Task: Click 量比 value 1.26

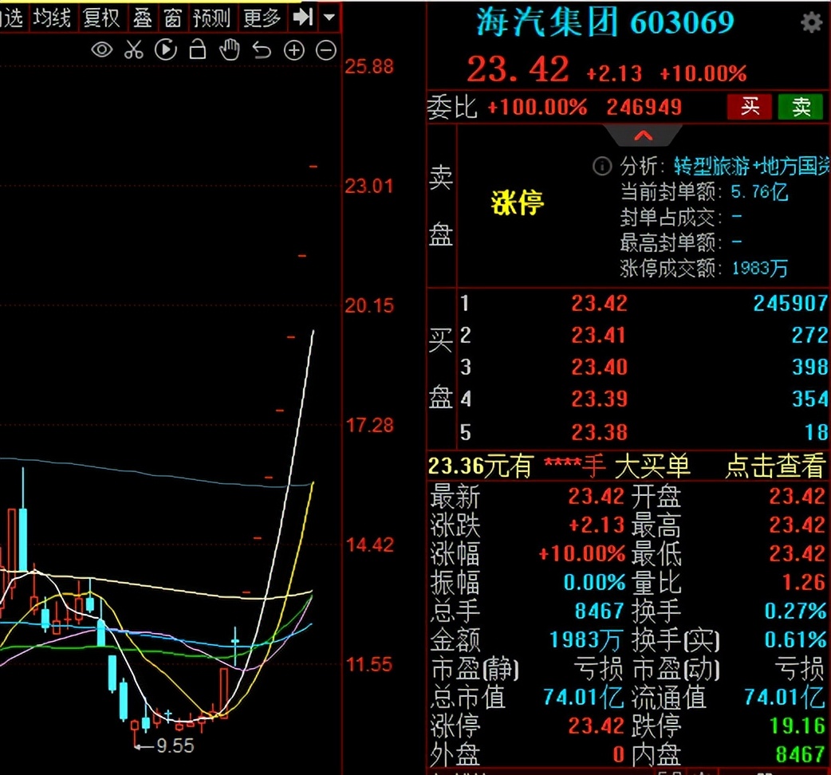Action: tap(804, 582)
